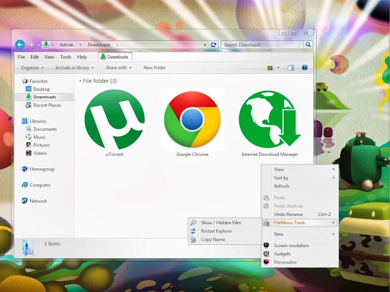Click the magnifier search icon

(308, 45)
